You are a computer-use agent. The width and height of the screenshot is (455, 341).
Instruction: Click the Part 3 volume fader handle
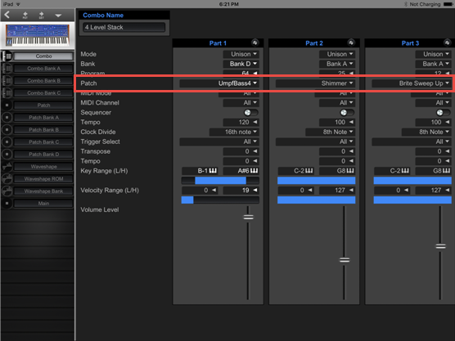(440, 246)
